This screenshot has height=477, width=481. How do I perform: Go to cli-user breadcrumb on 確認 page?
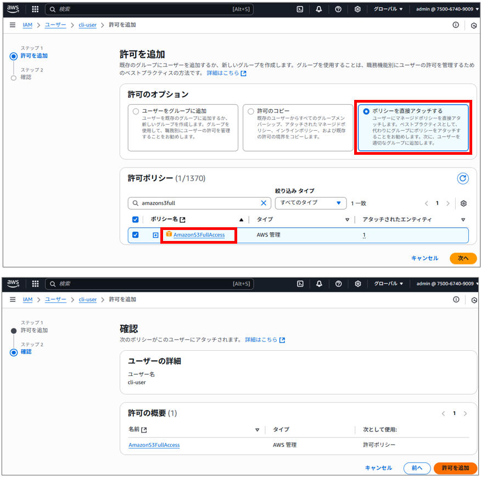pyautogui.click(x=88, y=299)
